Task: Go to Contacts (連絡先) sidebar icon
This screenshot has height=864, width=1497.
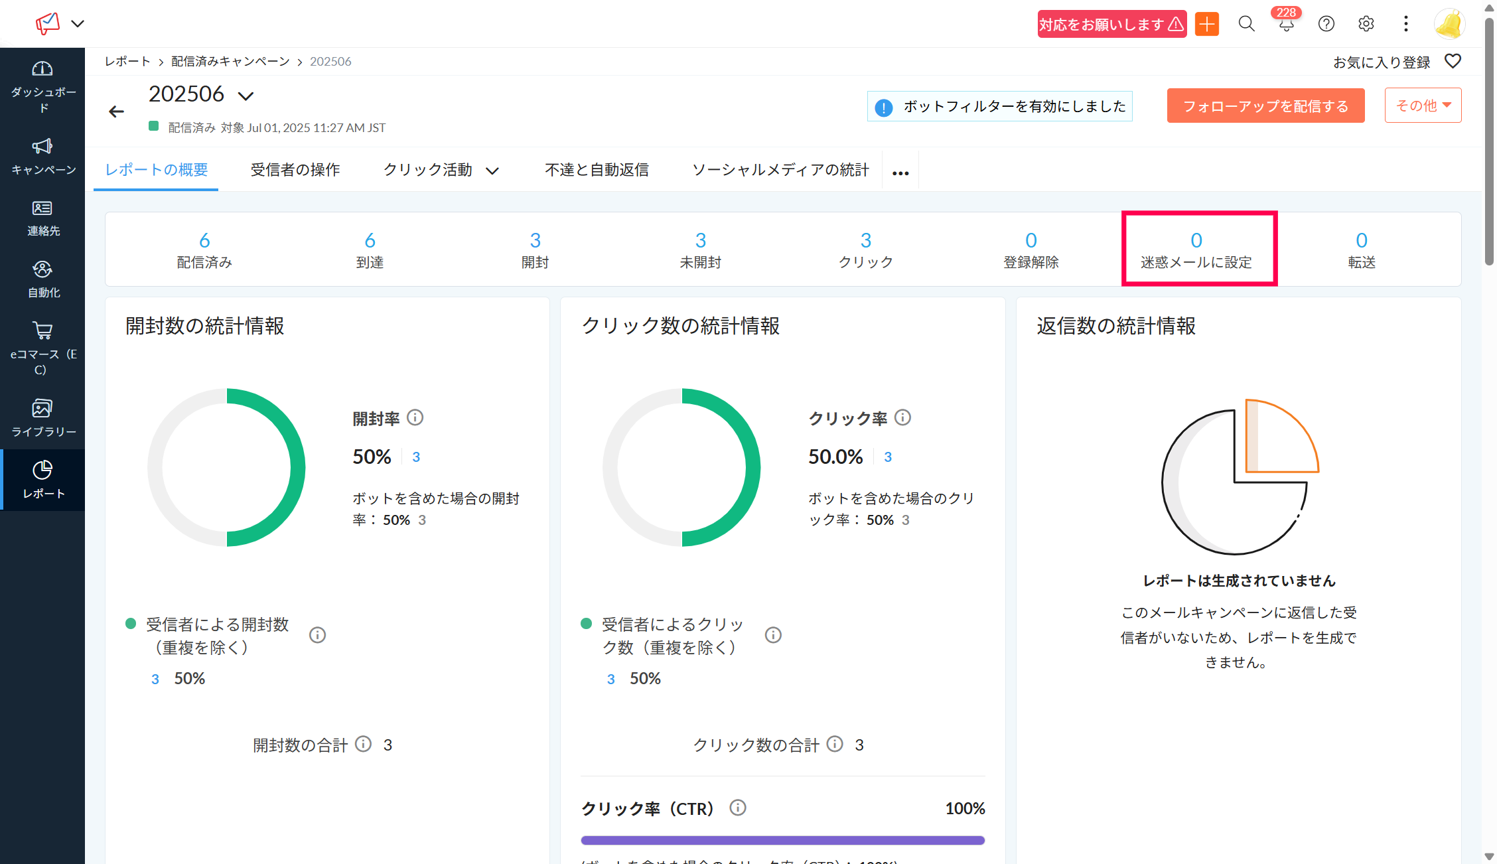Action: click(42, 208)
